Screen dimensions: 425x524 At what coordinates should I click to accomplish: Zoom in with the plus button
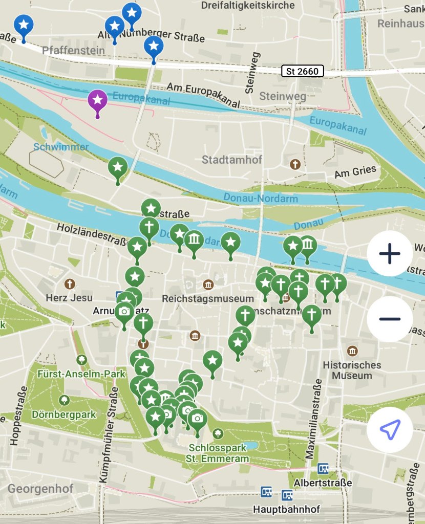[390, 253]
